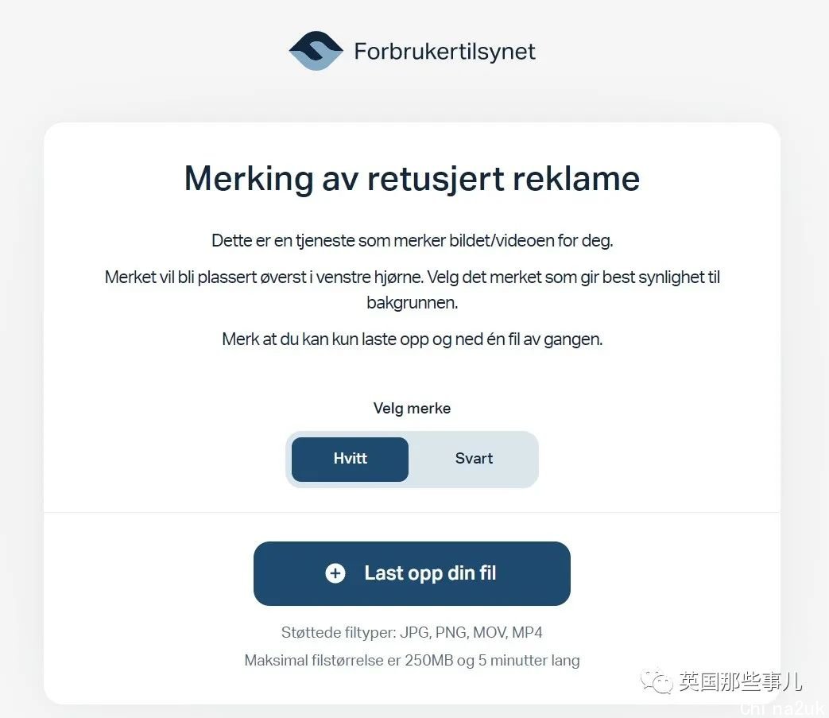Click the sentence starting Dette er en tjeneste

coord(412,241)
